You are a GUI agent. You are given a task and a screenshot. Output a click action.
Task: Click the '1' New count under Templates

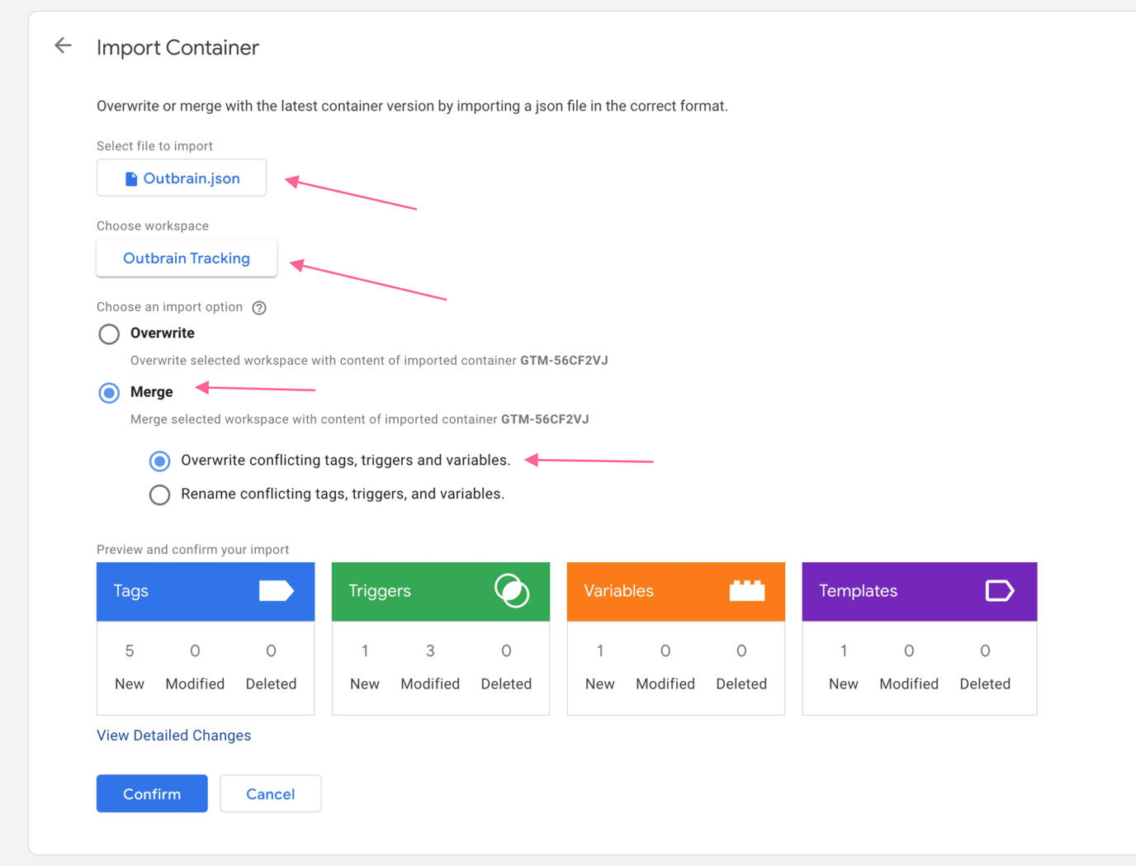tap(844, 651)
